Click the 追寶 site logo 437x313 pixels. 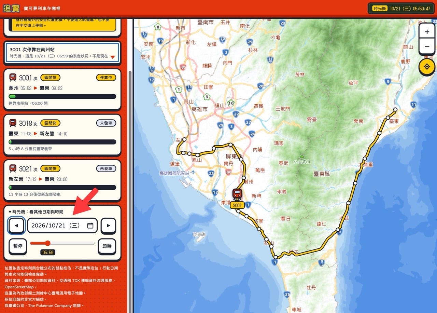(11, 8)
